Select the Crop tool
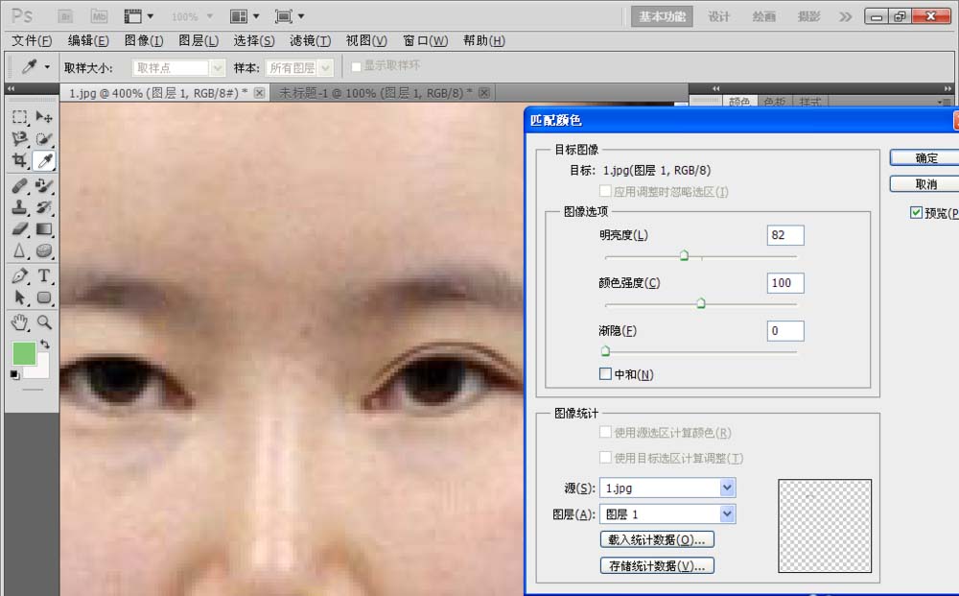Viewport: 959px width, 596px height. tap(21, 161)
